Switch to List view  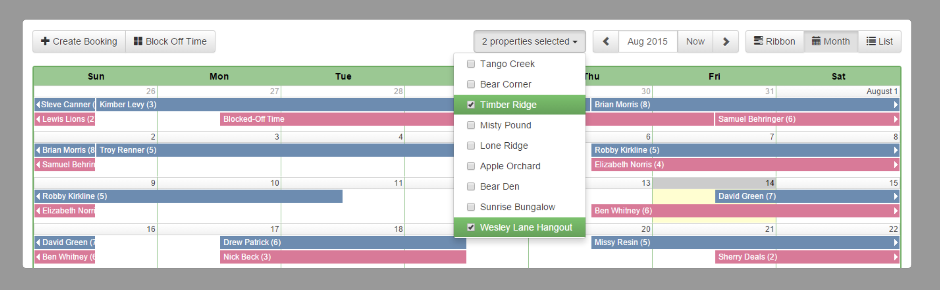coord(879,41)
